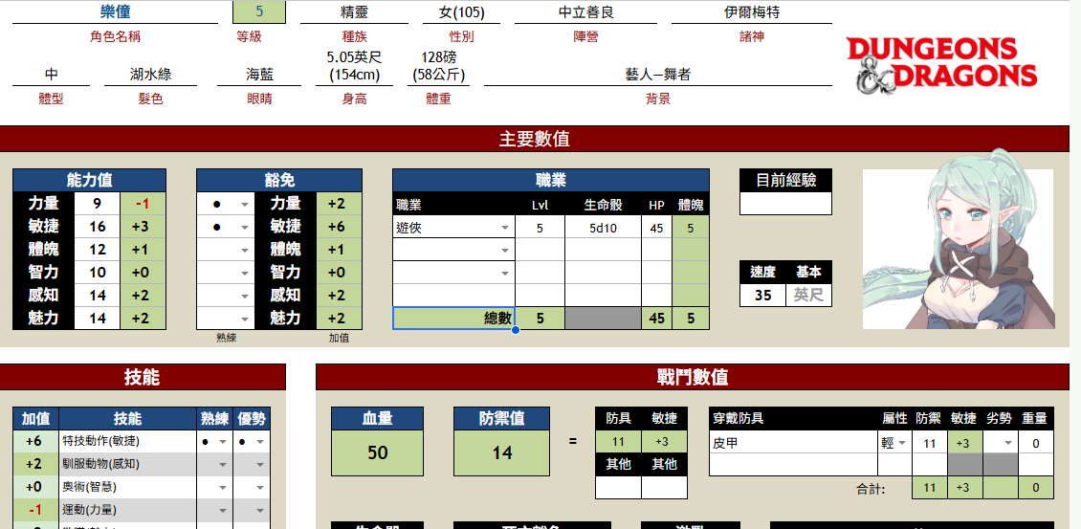Click the deity cell 伊爾梅特

coord(752,12)
